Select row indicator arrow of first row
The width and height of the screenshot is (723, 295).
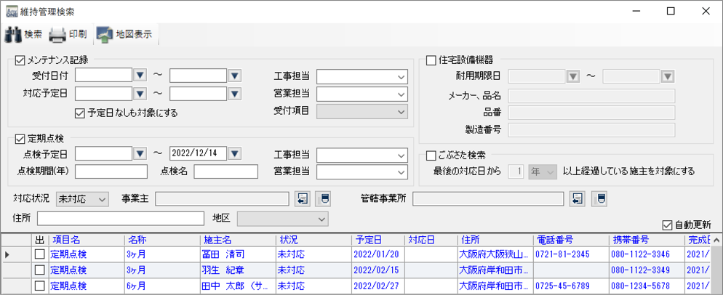click(x=7, y=254)
